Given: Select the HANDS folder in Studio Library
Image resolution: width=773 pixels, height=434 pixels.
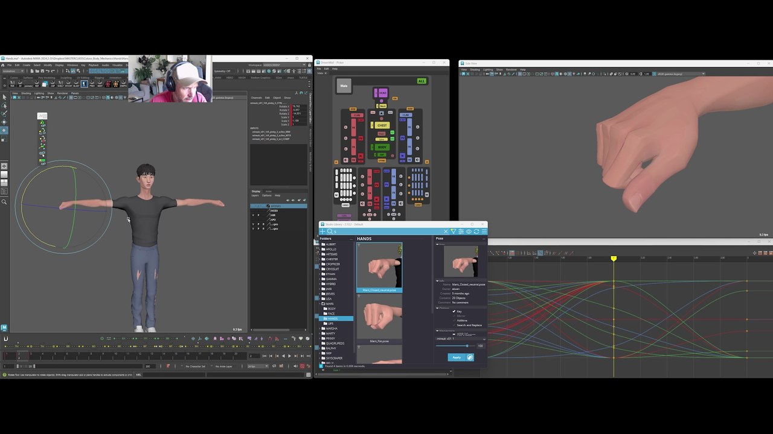Looking at the screenshot, I should 333,318.
